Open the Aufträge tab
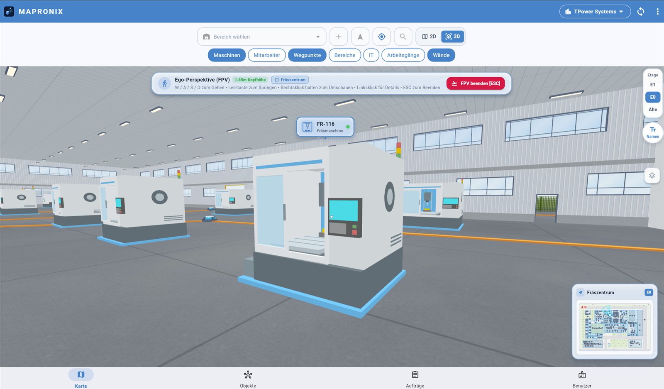Screen dimensions: 664x389 pos(415,379)
